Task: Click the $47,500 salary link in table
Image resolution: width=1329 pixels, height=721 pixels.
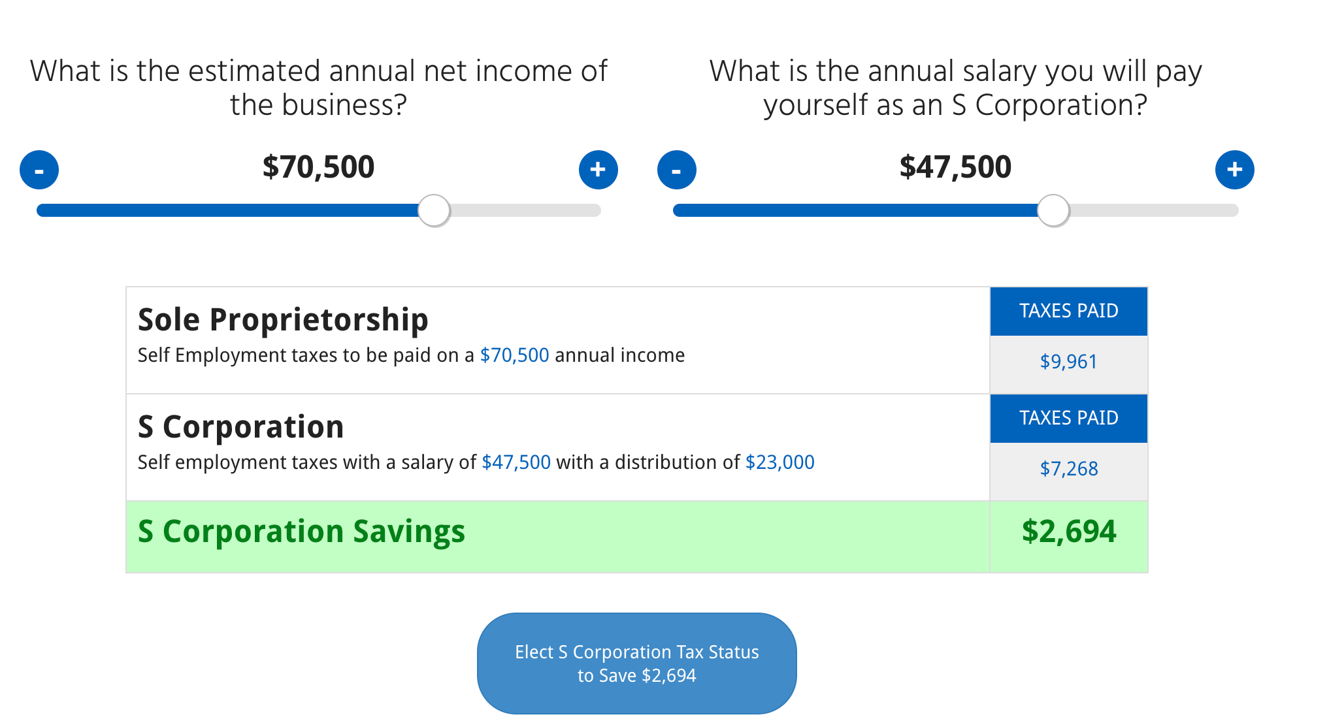Action: (516, 462)
